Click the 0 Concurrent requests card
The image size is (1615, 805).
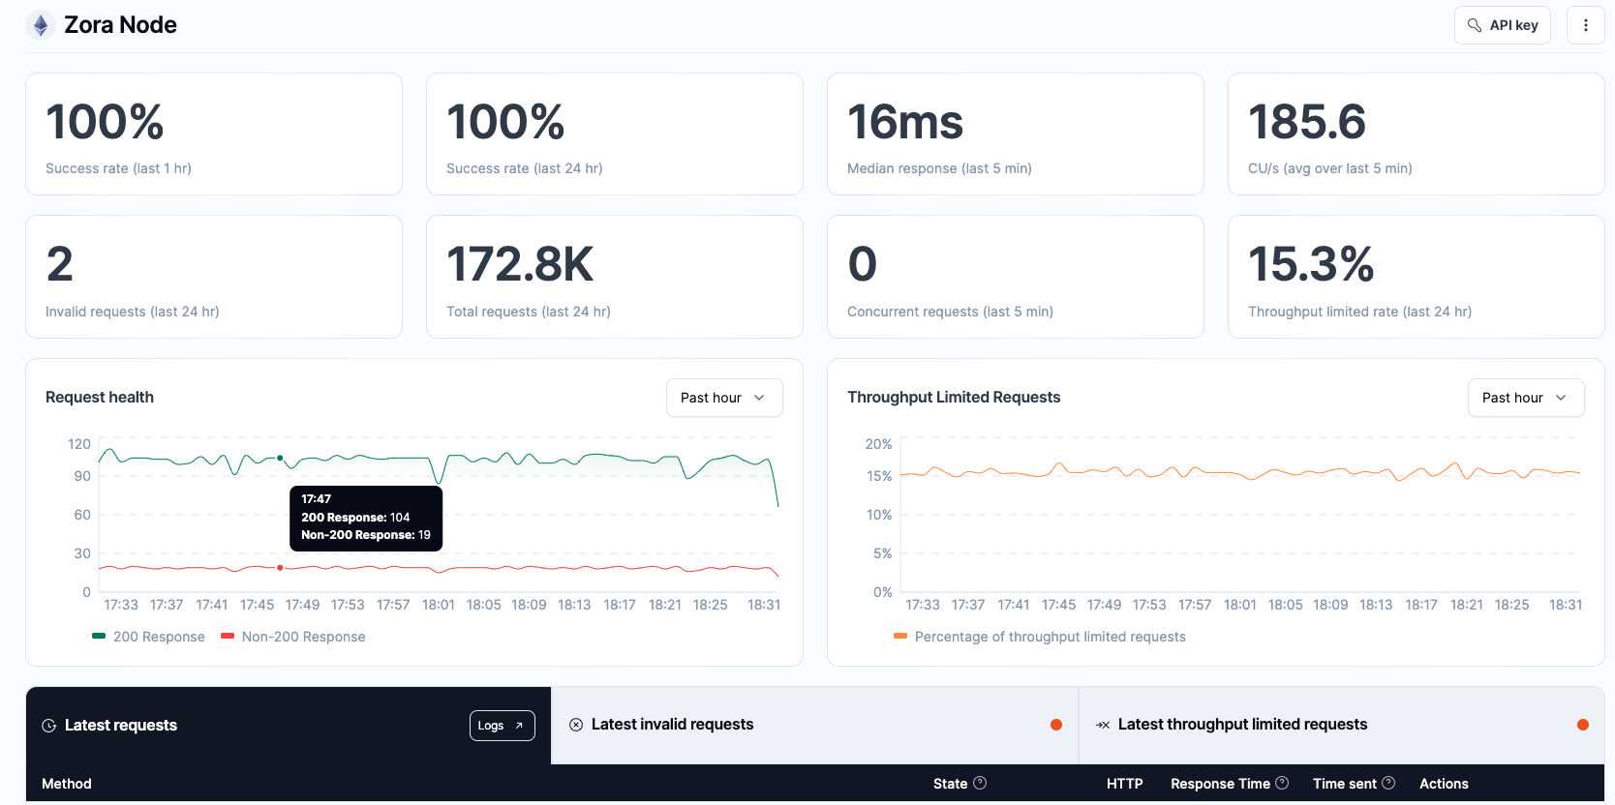pyautogui.click(x=1016, y=277)
